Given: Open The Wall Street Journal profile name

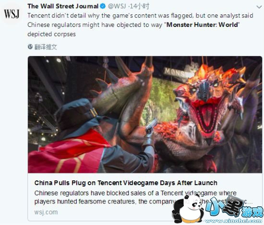Looking at the screenshot, I should pos(63,6).
